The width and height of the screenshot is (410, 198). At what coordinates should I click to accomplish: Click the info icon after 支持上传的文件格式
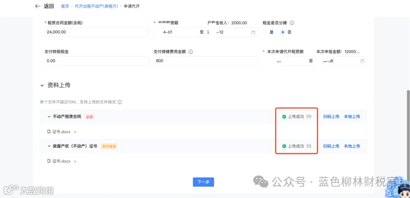point(119,102)
